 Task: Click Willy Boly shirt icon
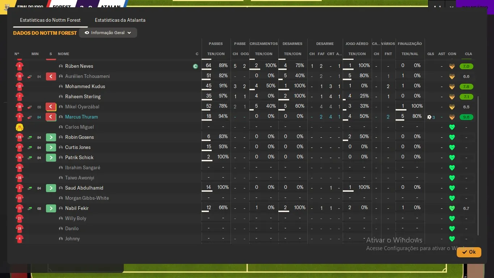20,219
